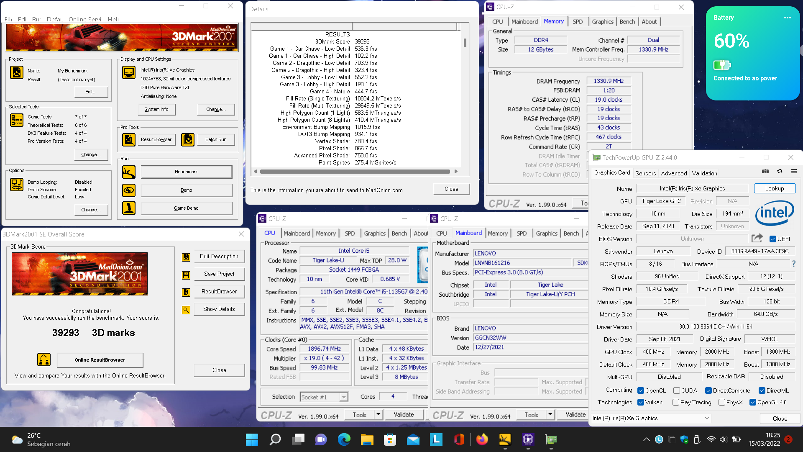
Task: Click Validate in CPU-Z CPU window
Action: tap(404, 414)
